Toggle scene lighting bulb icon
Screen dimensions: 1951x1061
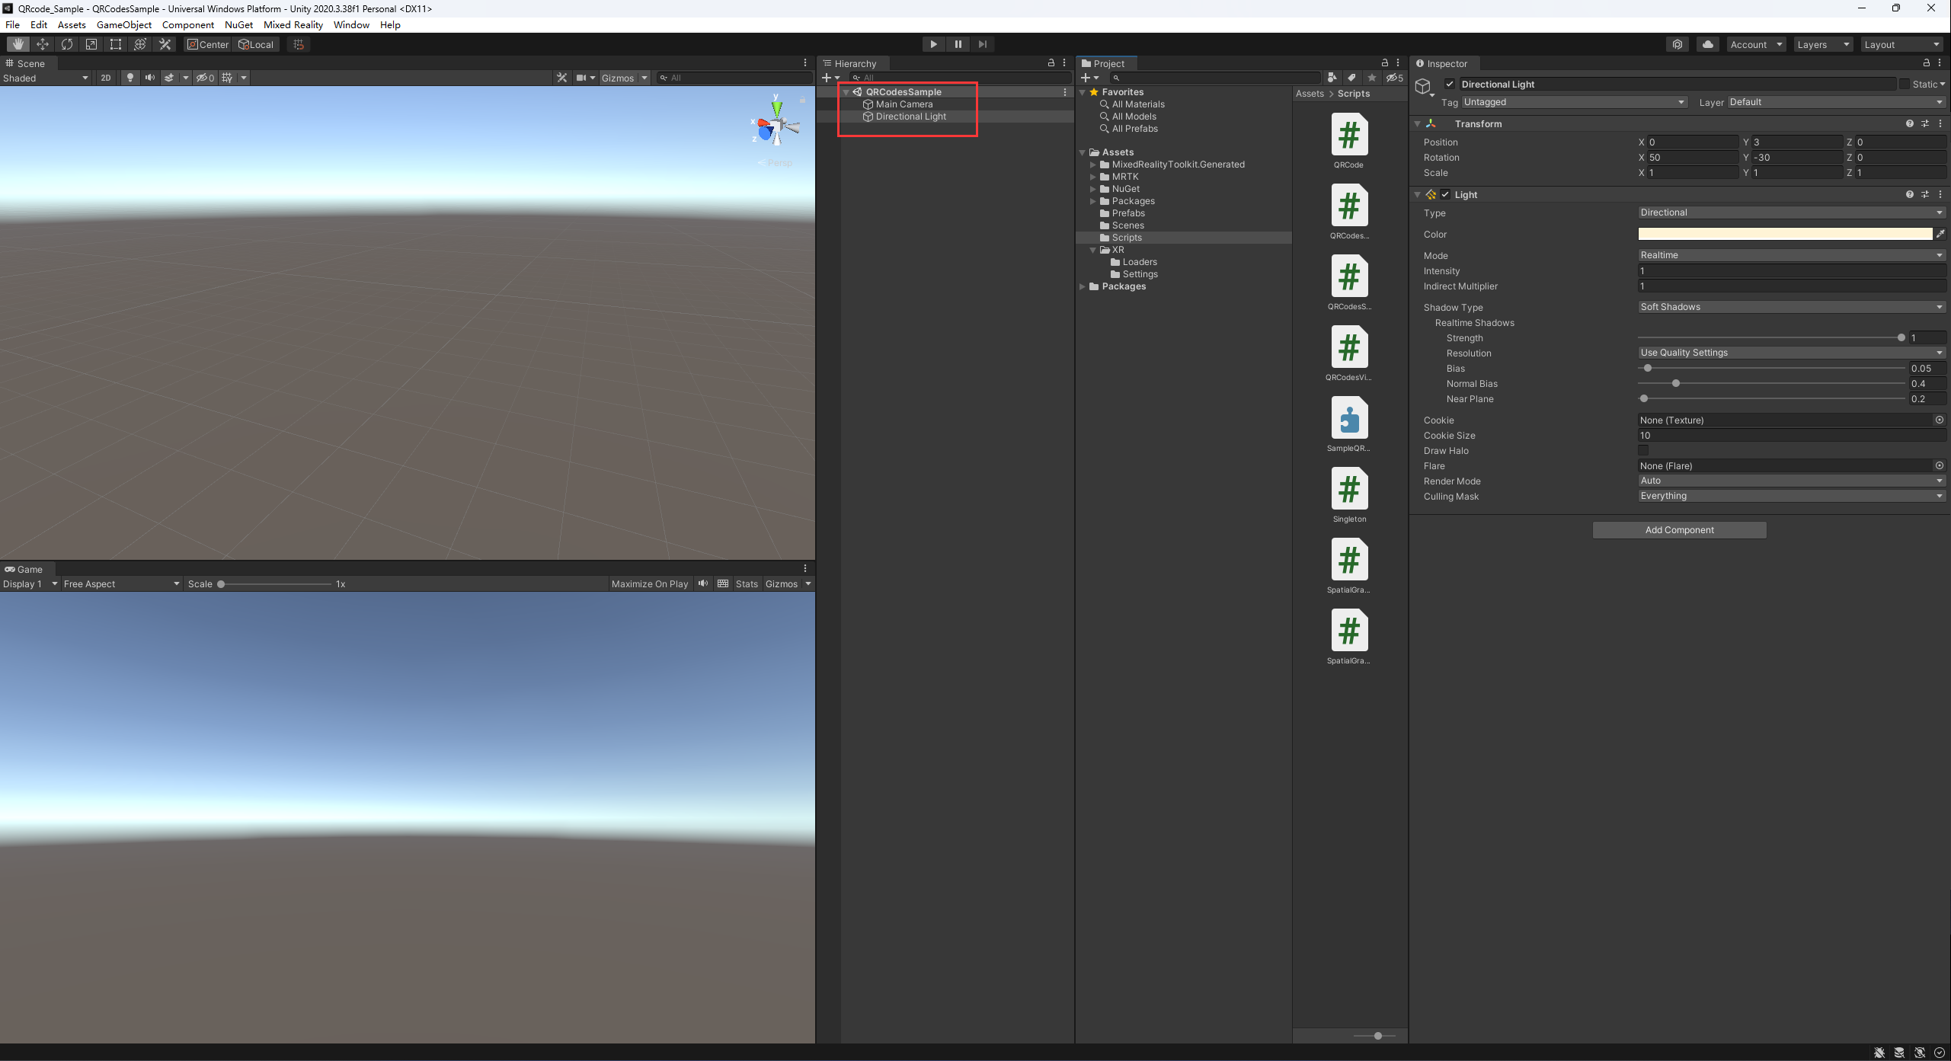pos(130,78)
